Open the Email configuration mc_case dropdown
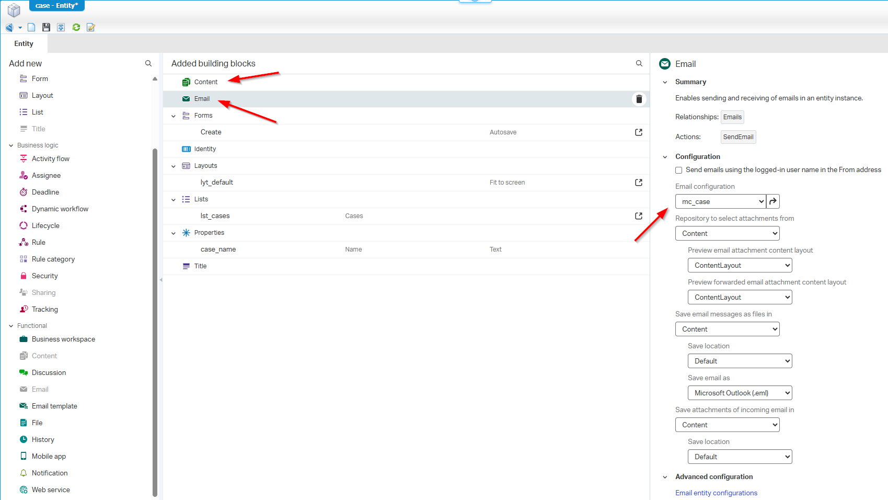 [x=721, y=201]
